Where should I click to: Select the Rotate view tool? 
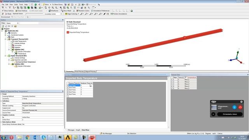click(x=46, y=8)
